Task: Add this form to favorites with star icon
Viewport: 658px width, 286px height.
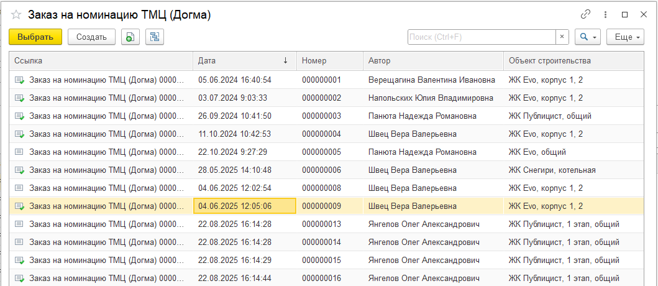Action: click(x=16, y=15)
